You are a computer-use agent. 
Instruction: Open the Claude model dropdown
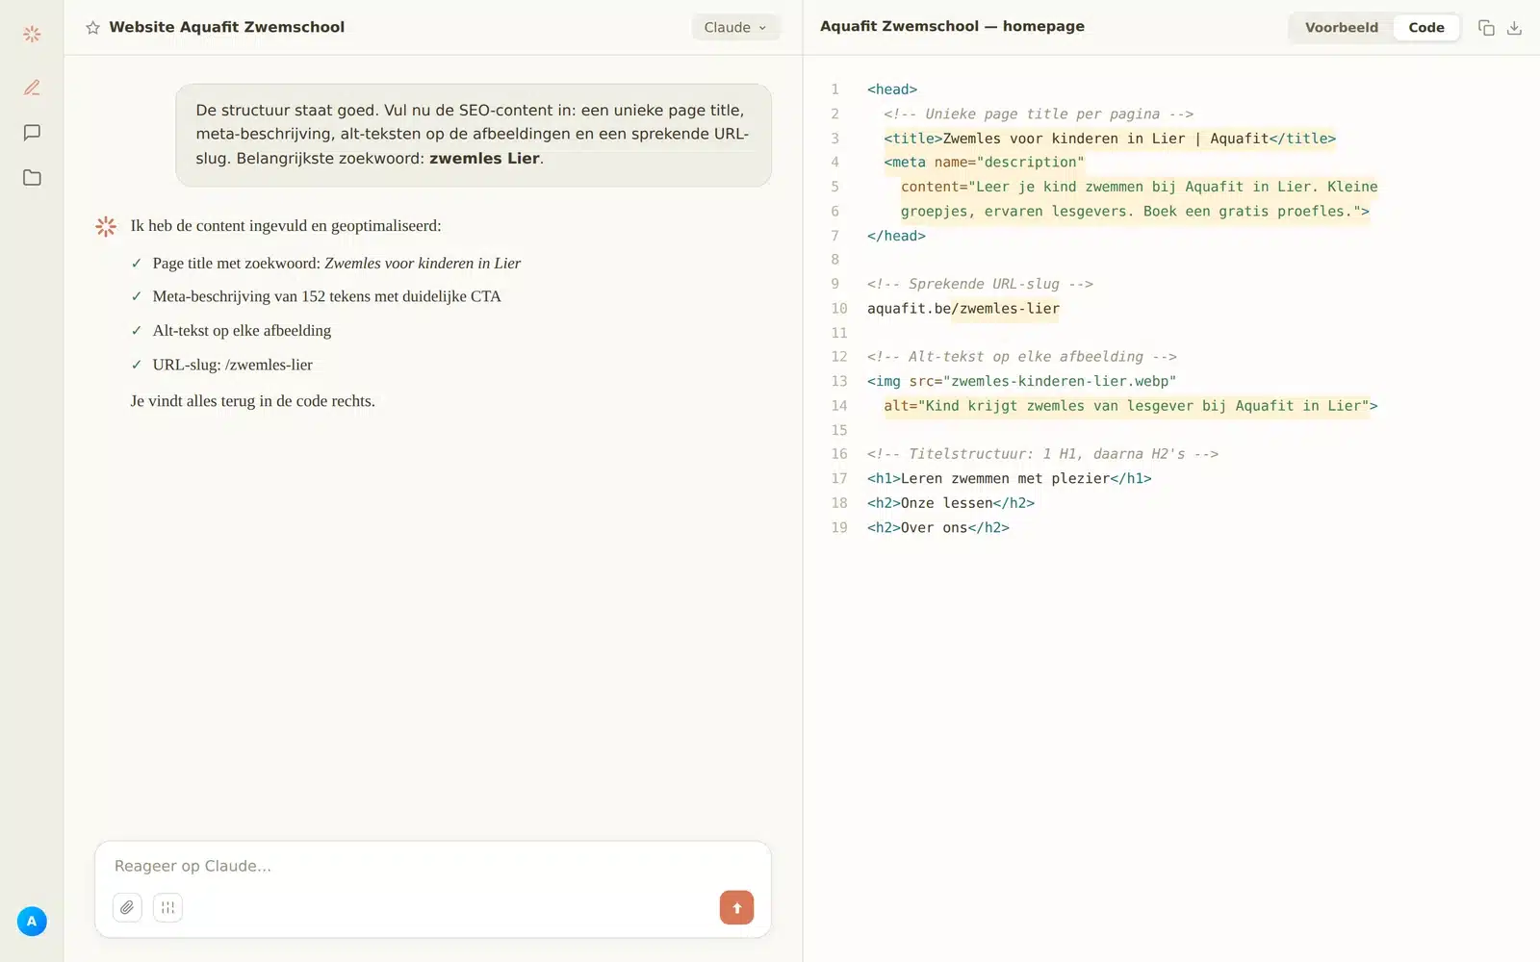[x=735, y=28]
